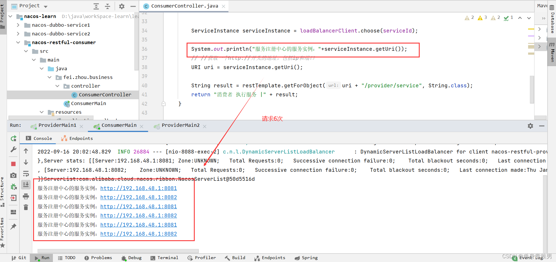This screenshot has width=556, height=262.
Task: Take a thread dump camera icon
Action: 13,175
